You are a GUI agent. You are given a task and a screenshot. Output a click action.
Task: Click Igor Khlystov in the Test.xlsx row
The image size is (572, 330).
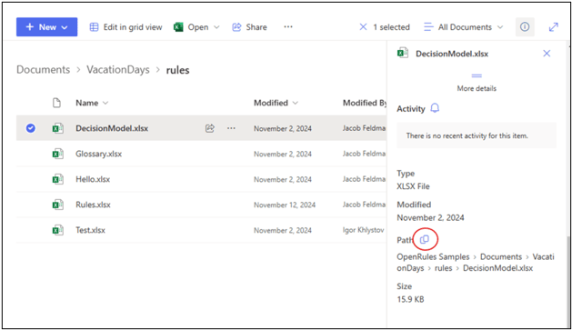point(364,230)
